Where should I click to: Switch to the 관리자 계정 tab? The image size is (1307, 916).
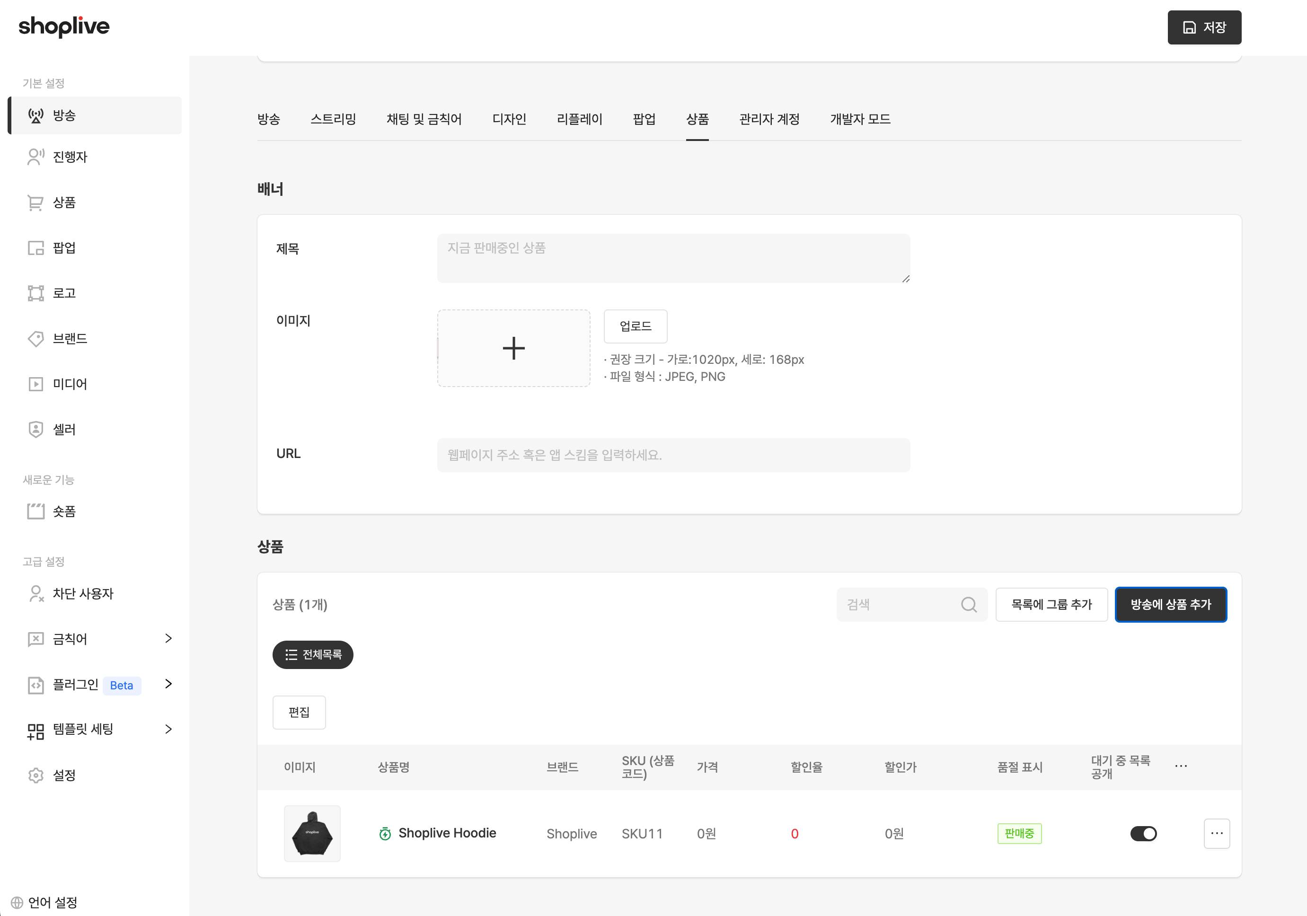(769, 119)
